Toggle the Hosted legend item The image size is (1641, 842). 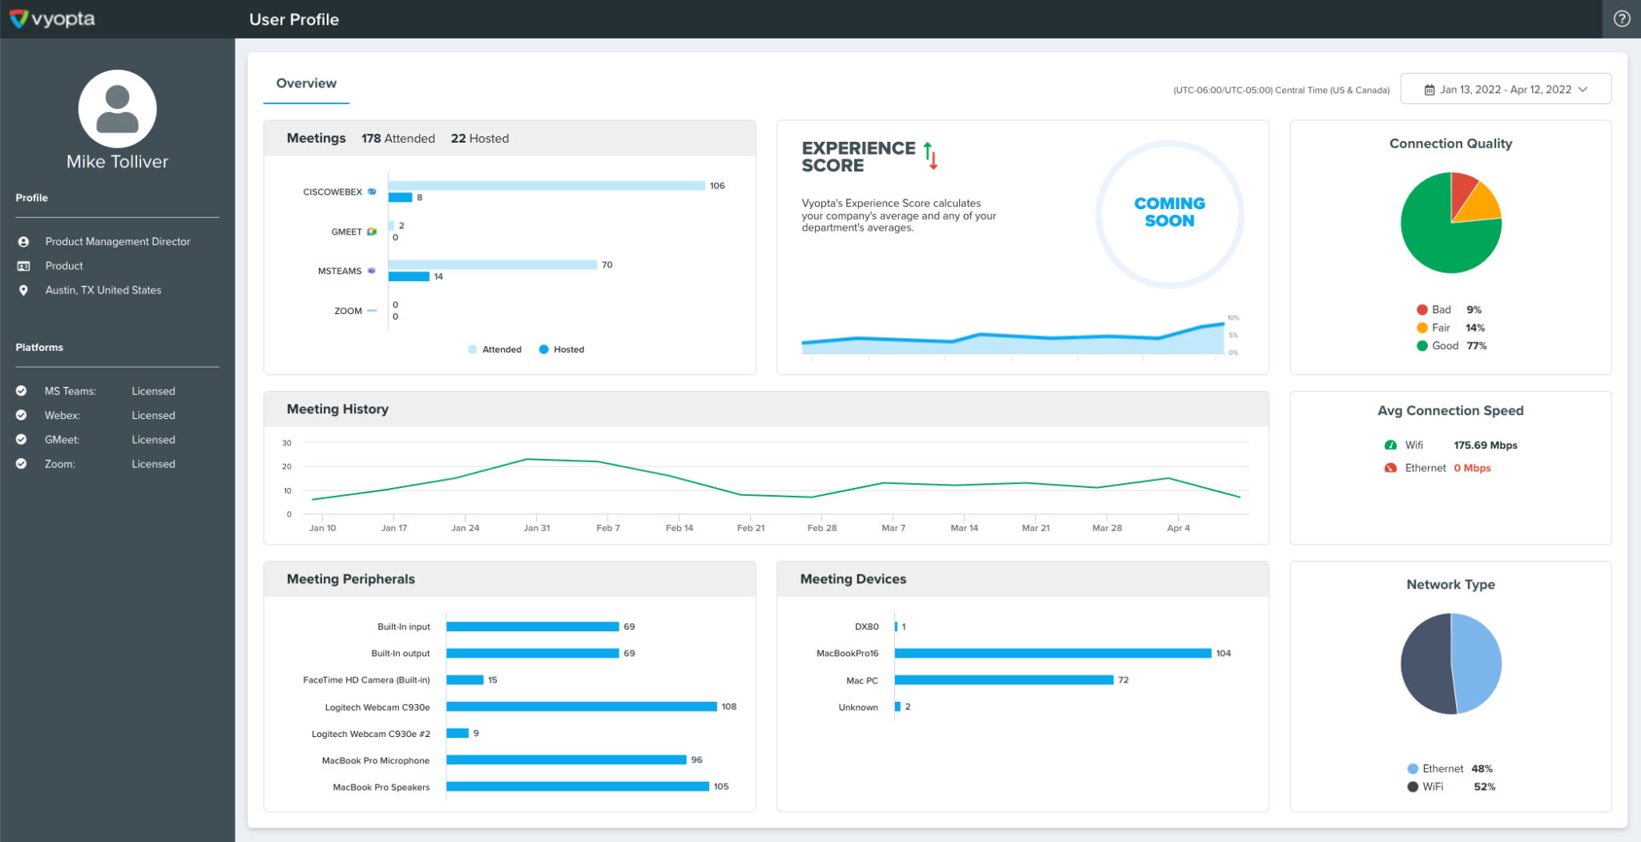pos(562,349)
